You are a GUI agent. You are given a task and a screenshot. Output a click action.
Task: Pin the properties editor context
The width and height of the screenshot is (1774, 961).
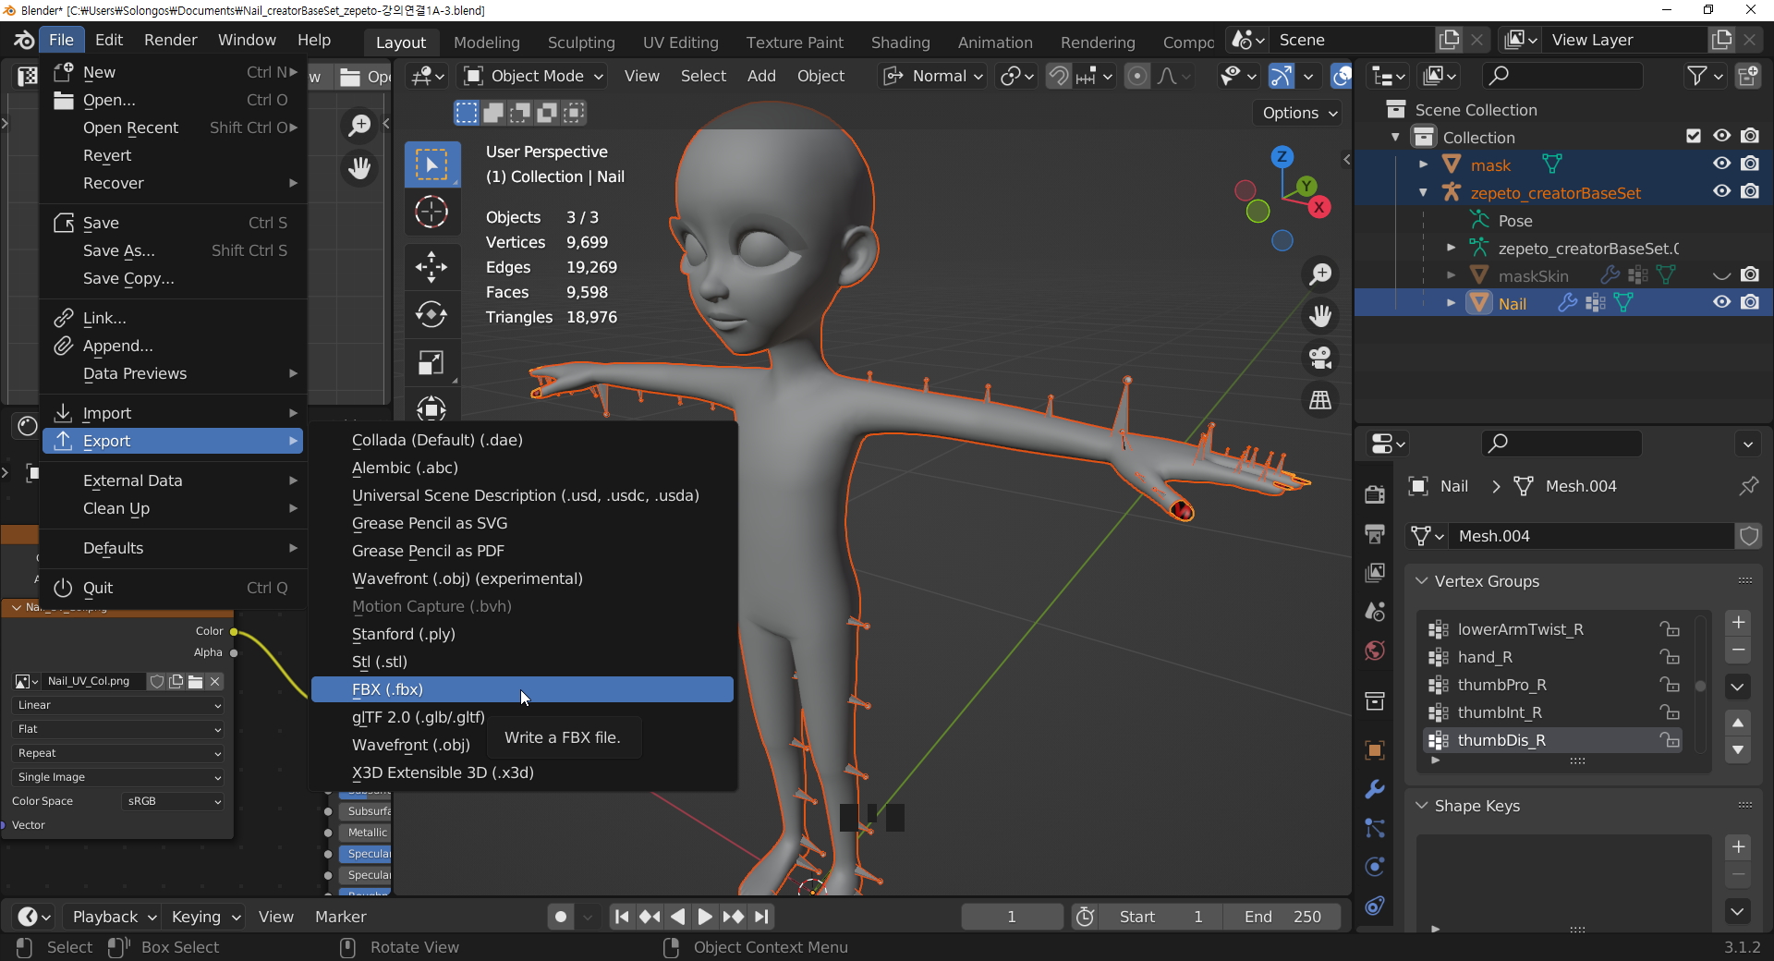1748,486
